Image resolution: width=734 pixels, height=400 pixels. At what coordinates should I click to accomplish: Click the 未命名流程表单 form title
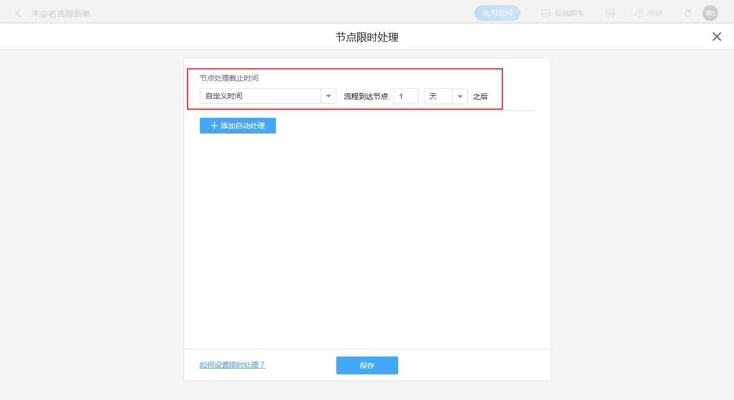(x=61, y=14)
